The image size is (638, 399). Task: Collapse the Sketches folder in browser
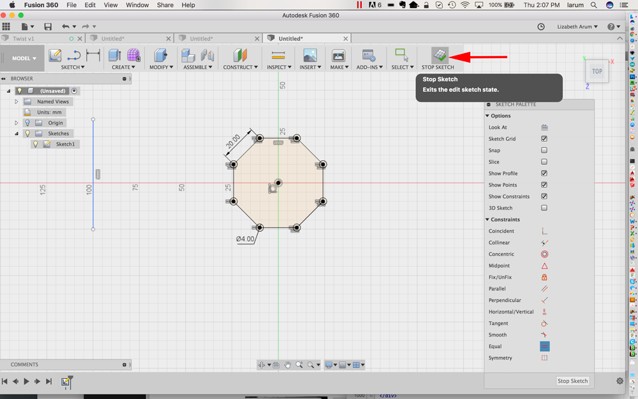(17, 133)
